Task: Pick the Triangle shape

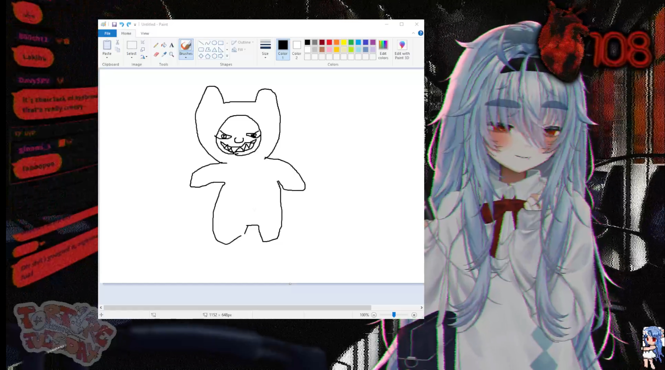Action: click(x=214, y=49)
